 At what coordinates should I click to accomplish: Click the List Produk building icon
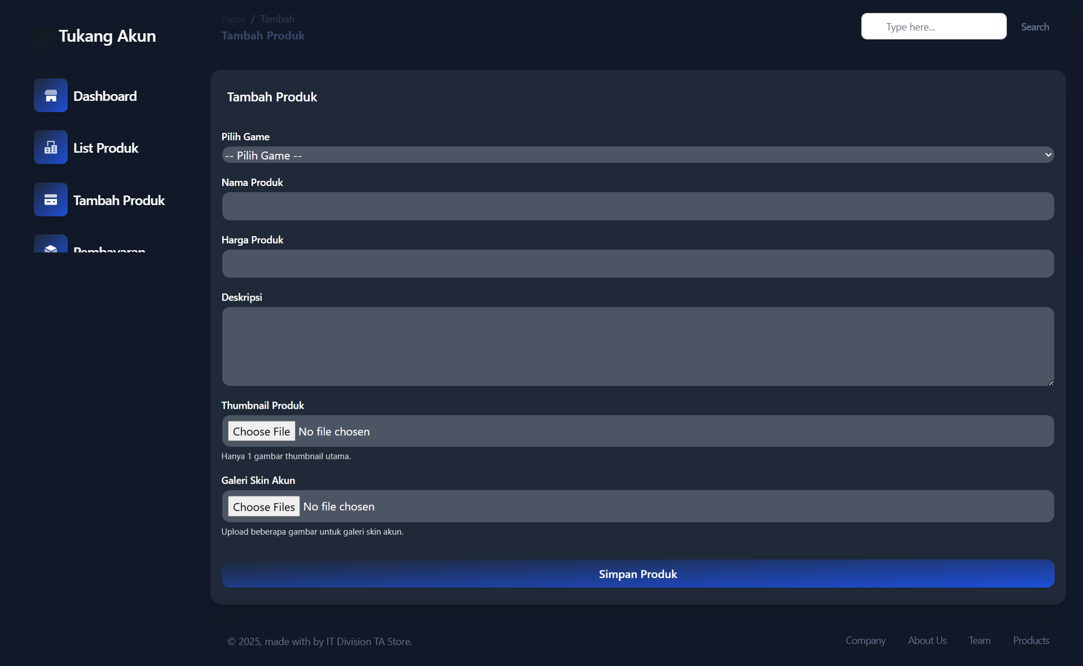pos(51,148)
